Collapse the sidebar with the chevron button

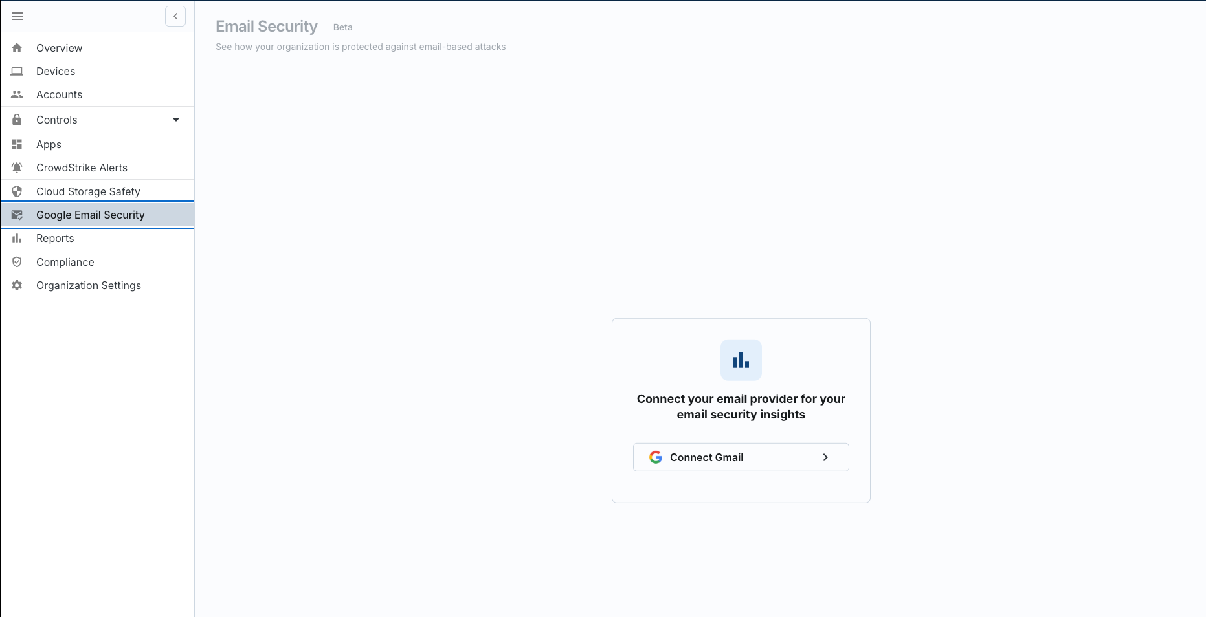[175, 16]
